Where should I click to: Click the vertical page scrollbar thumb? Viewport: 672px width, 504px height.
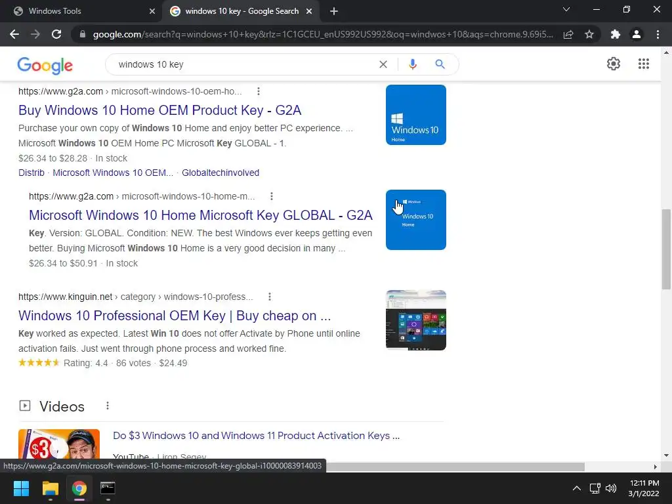tap(666, 249)
